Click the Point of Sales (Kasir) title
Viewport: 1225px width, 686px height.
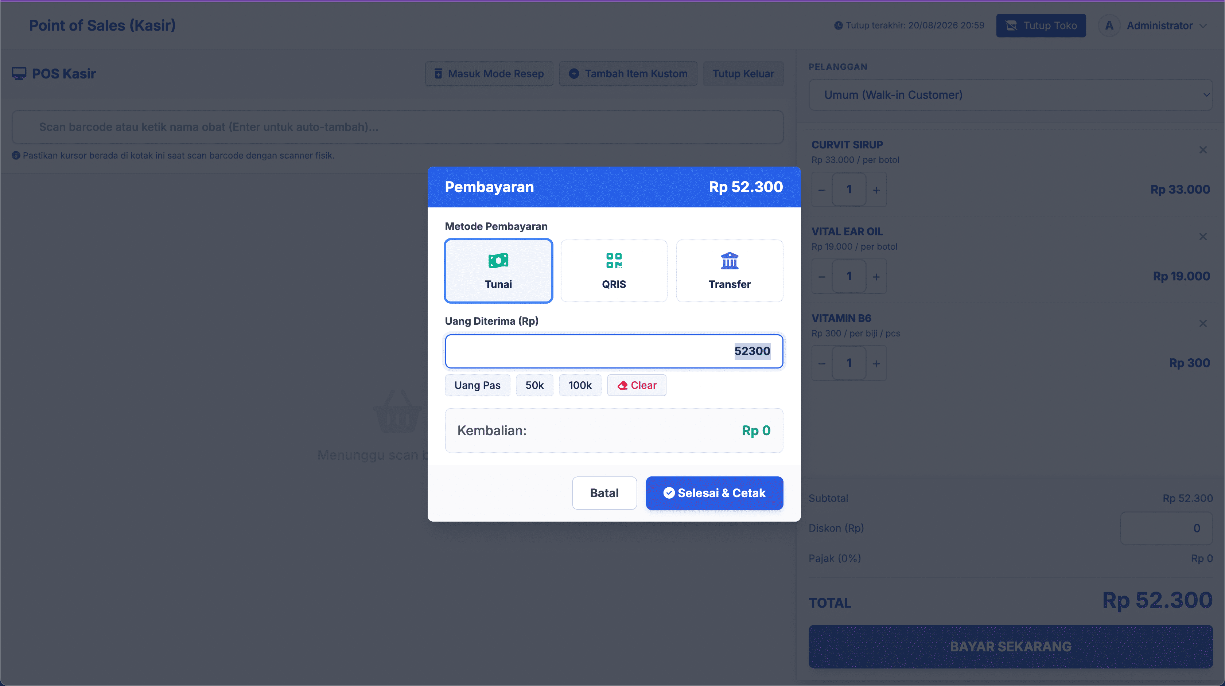tap(102, 25)
